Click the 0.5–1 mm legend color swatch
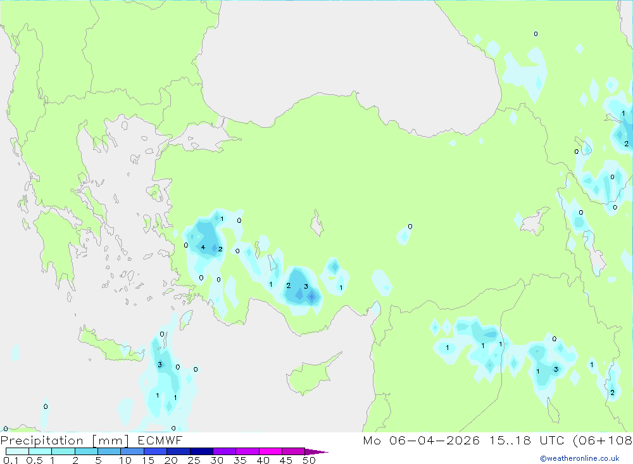This screenshot has height=464, width=633. coord(41,451)
